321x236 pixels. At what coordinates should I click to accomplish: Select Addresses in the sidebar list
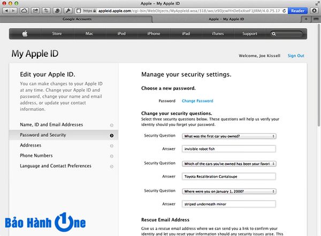tap(30, 145)
